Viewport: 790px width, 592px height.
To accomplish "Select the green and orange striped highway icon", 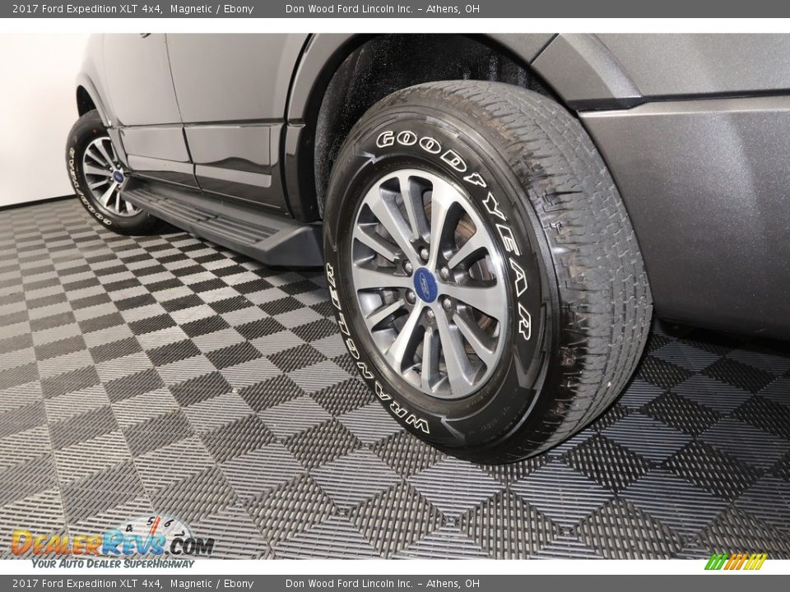I will [735, 561].
